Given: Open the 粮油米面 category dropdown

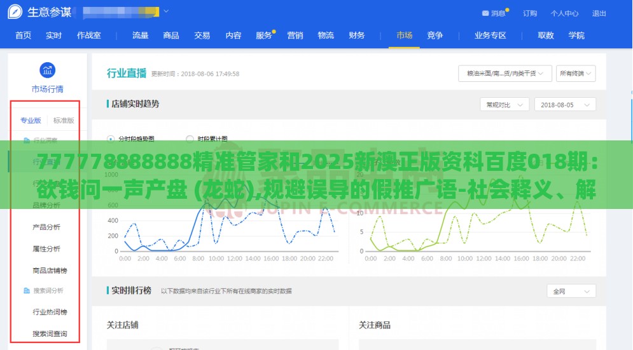Looking at the screenshot, I should click(x=504, y=74).
